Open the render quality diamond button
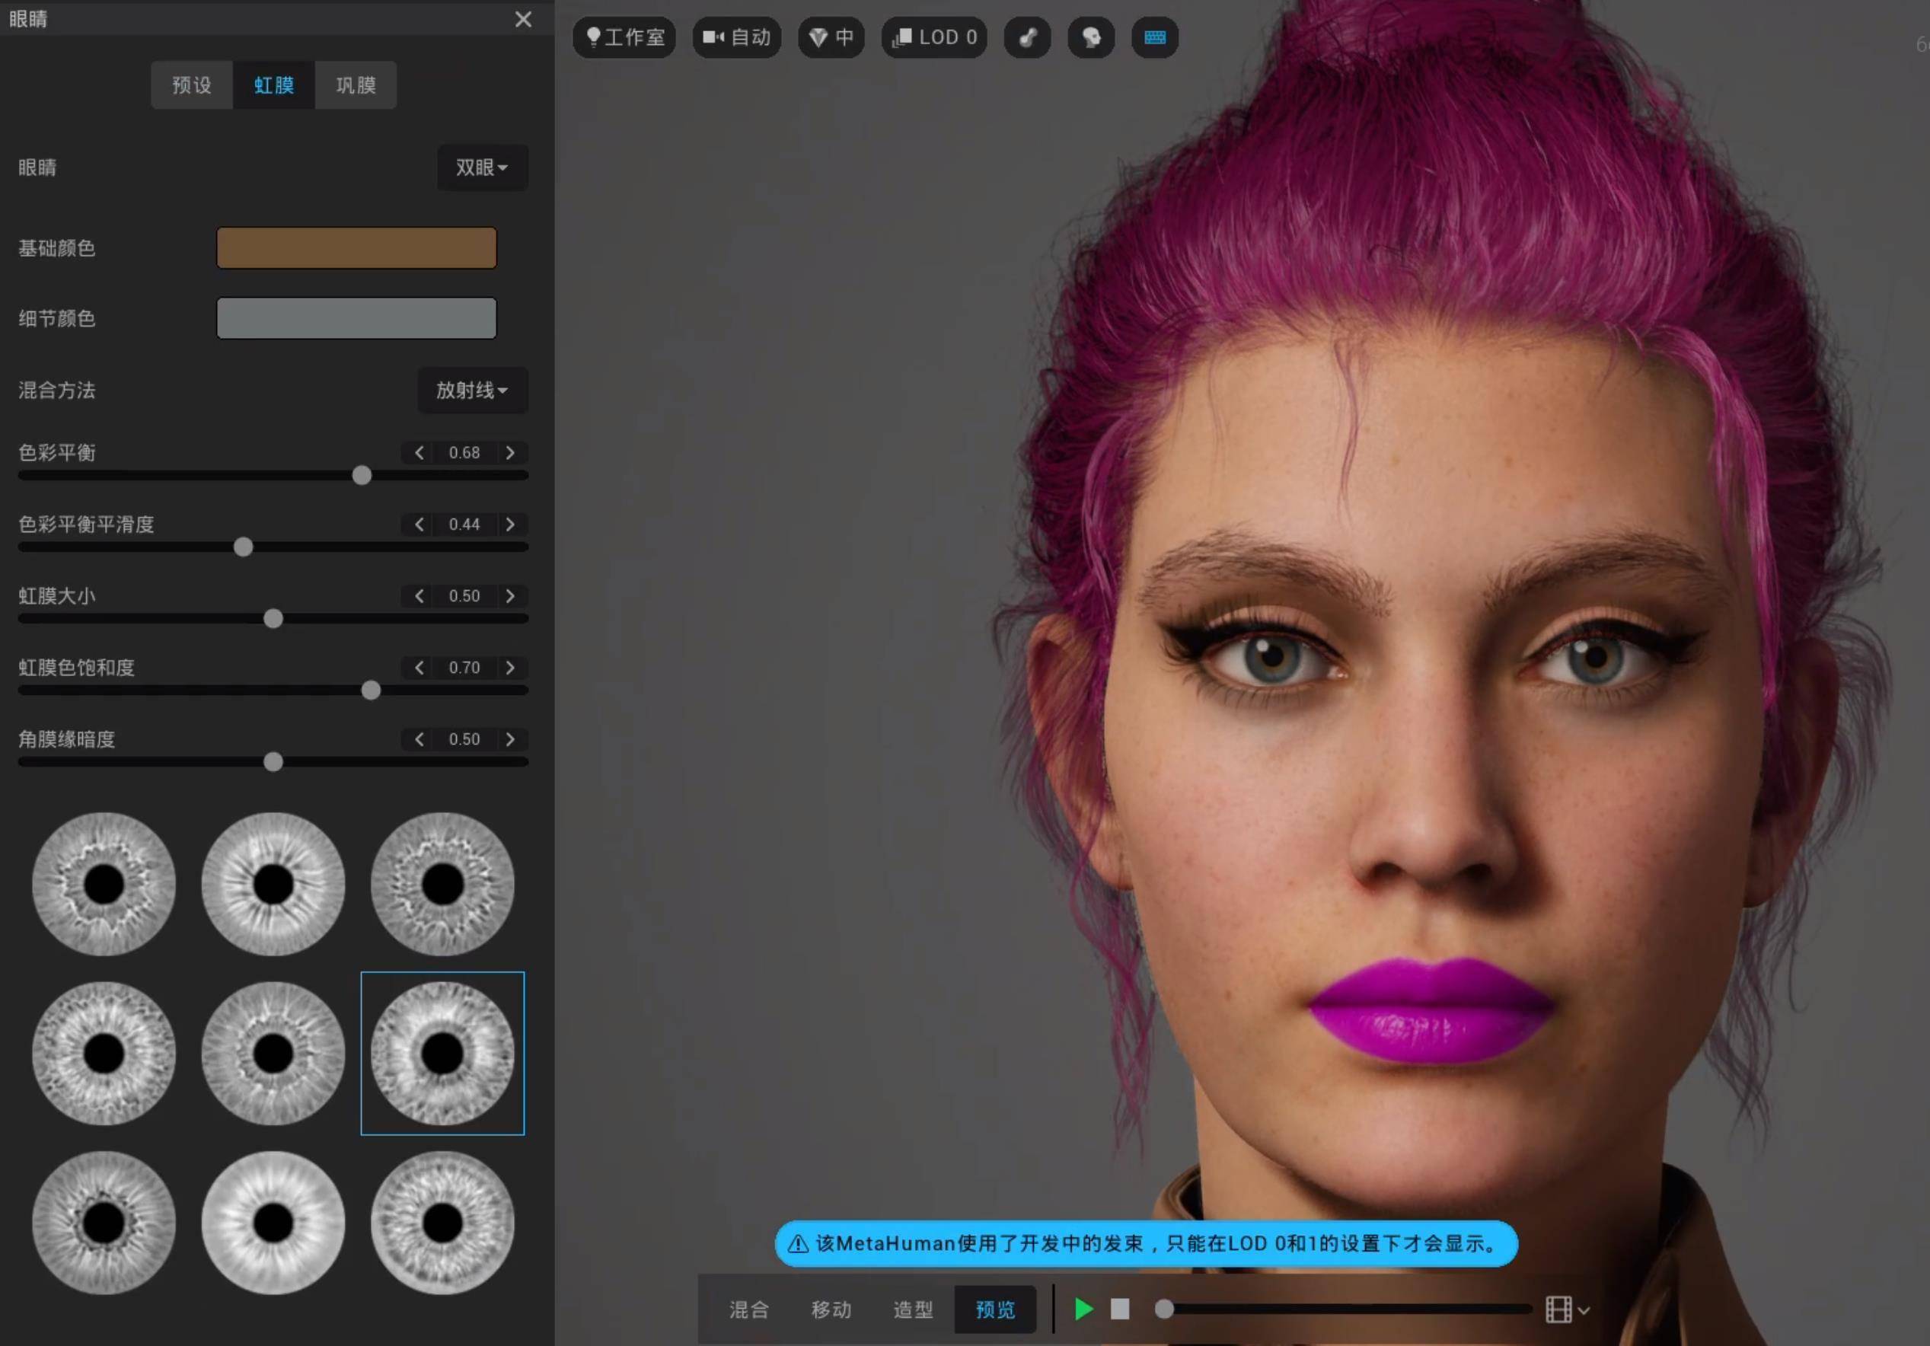Image resolution: width=1930 pixels, height=1346 pixels. (831, 37)
